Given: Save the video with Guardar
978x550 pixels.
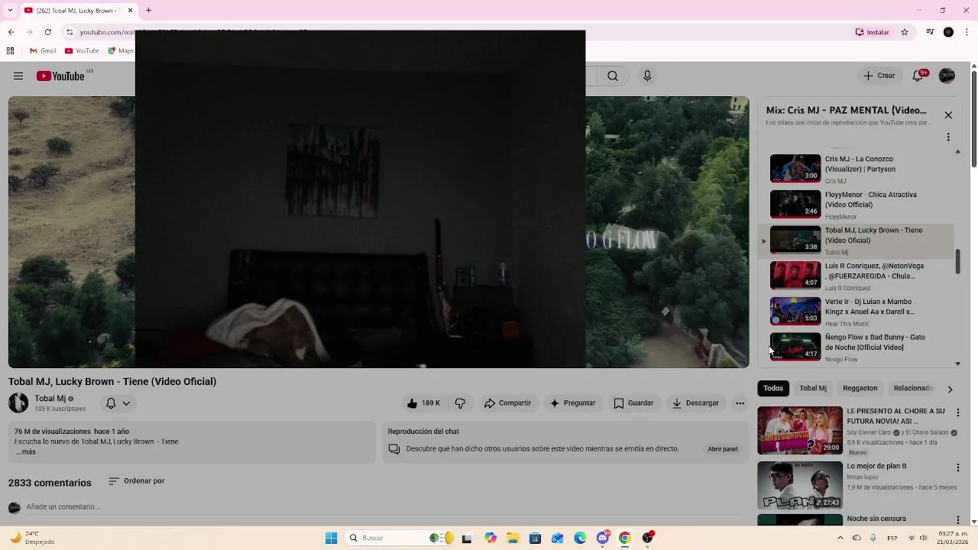Looking at the screenshot, I should coord(633,403).
